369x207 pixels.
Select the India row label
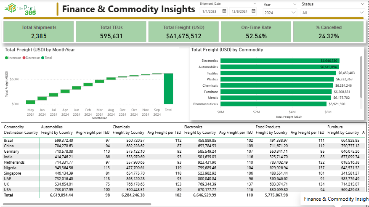(x=8, y=157)
